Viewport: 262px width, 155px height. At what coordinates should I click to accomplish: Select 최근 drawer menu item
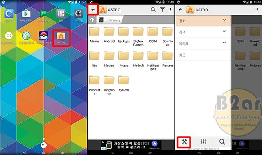click(203, 55)
